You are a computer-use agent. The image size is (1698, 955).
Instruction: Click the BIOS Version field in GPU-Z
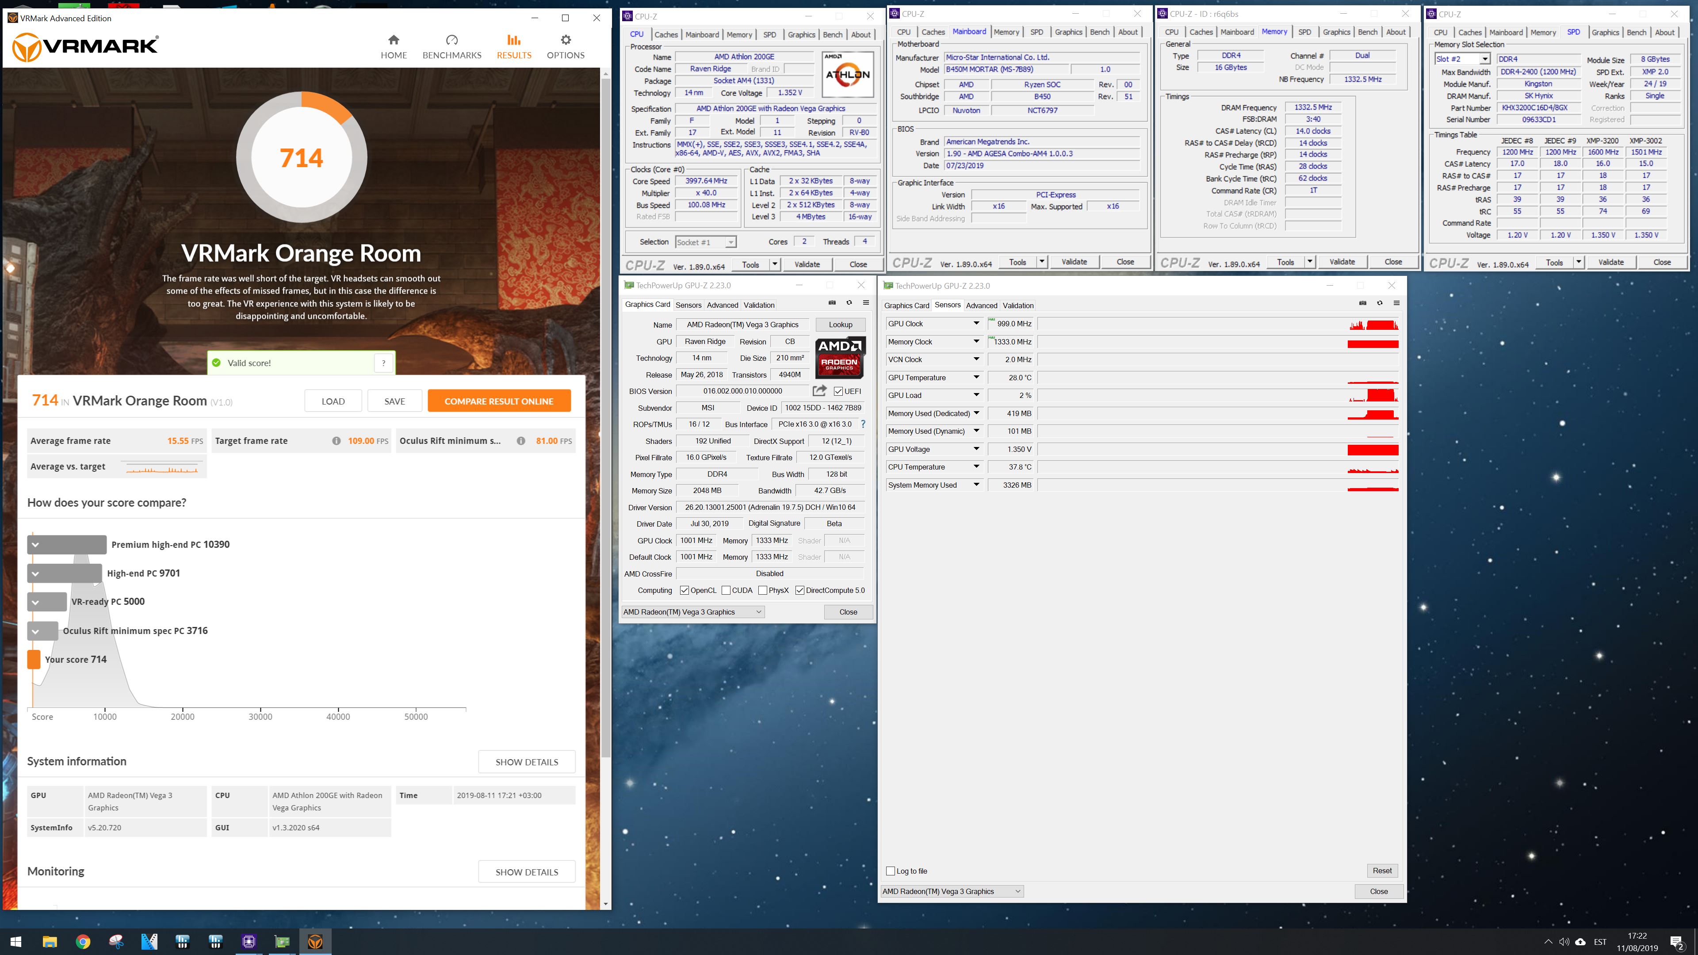pos(743,391)
